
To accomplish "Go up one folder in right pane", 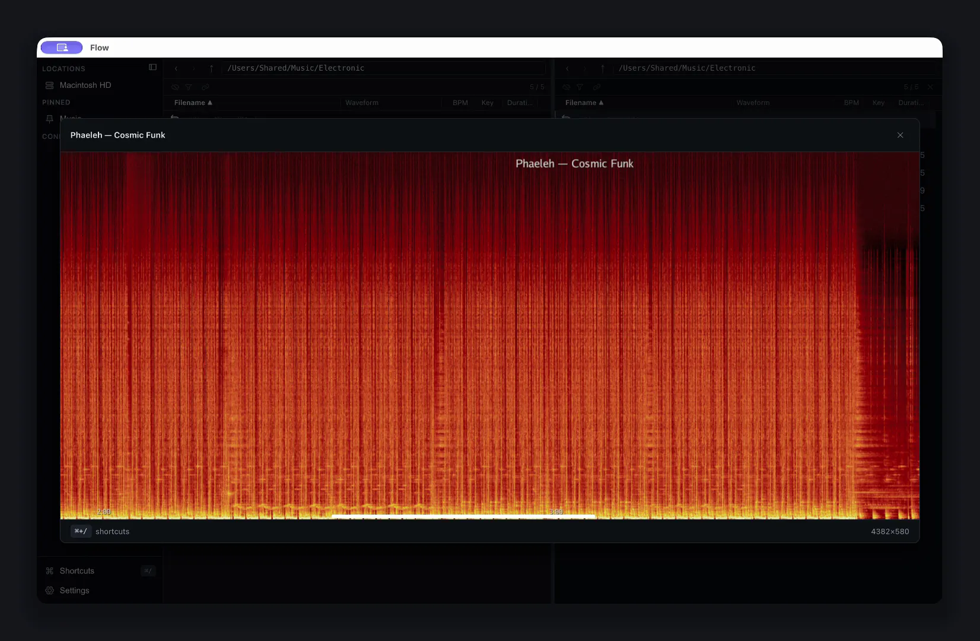I will click(603, 68).
